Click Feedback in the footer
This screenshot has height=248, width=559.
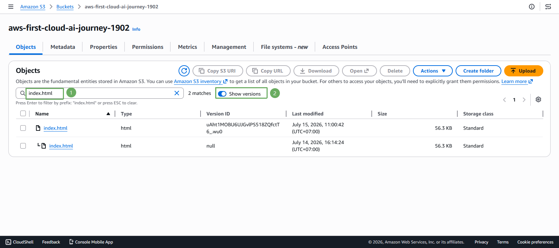coord(51,242)
